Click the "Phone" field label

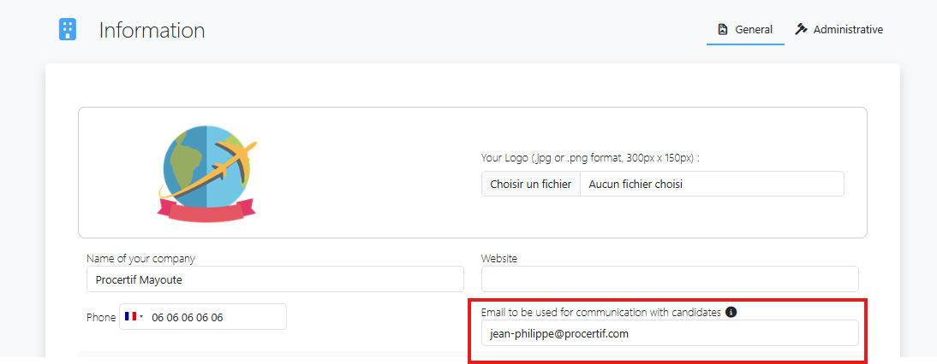pos(100,317)
